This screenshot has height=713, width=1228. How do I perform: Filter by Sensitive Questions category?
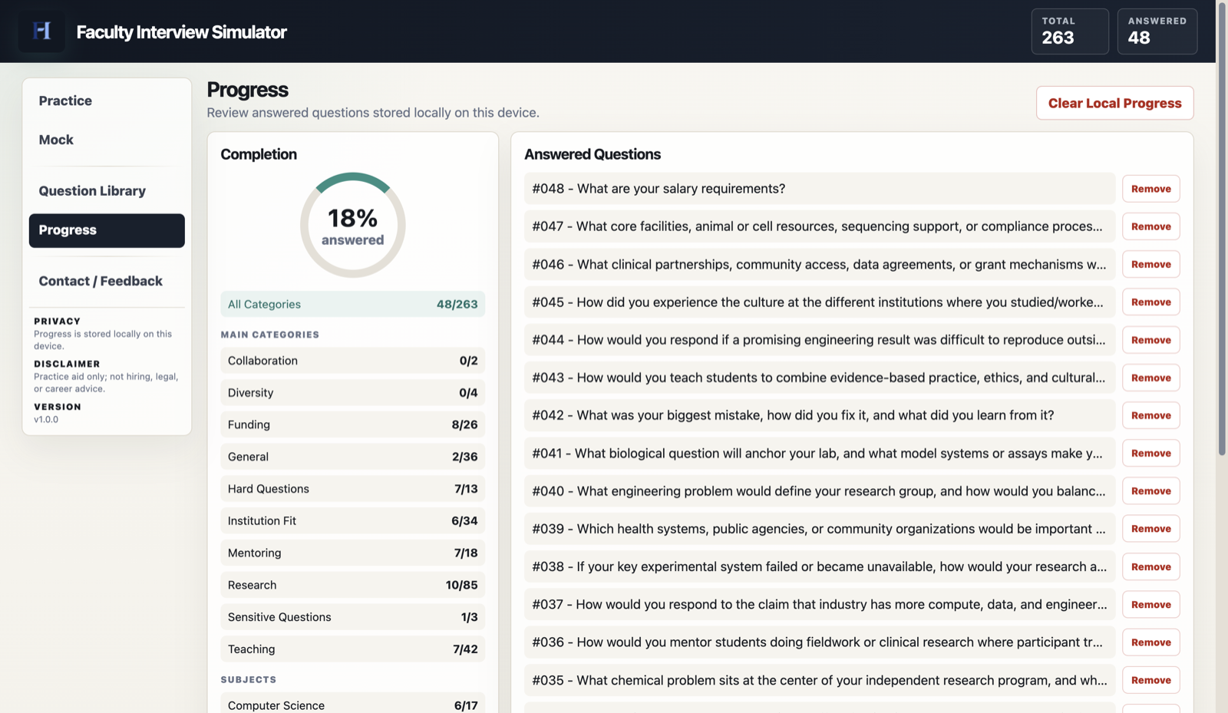[352, 617]
